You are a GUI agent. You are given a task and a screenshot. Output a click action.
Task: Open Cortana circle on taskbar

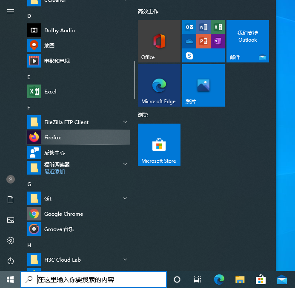click(177, 280)
